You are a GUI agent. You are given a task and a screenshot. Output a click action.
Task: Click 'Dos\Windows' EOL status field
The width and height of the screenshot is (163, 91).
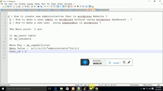[x=134, y=85]
